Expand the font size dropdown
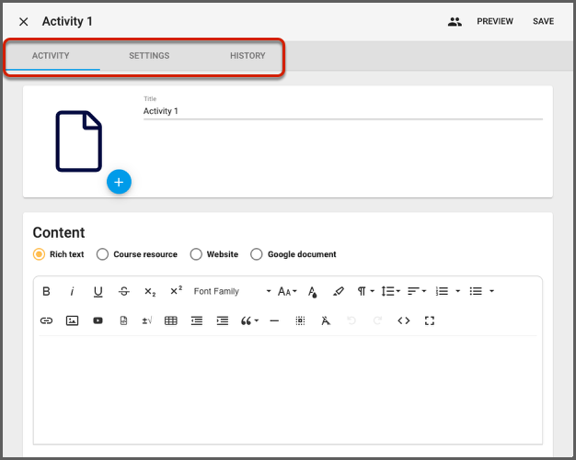Image resolution: width=576 pixels, height=460 pixels. (287, 291)
